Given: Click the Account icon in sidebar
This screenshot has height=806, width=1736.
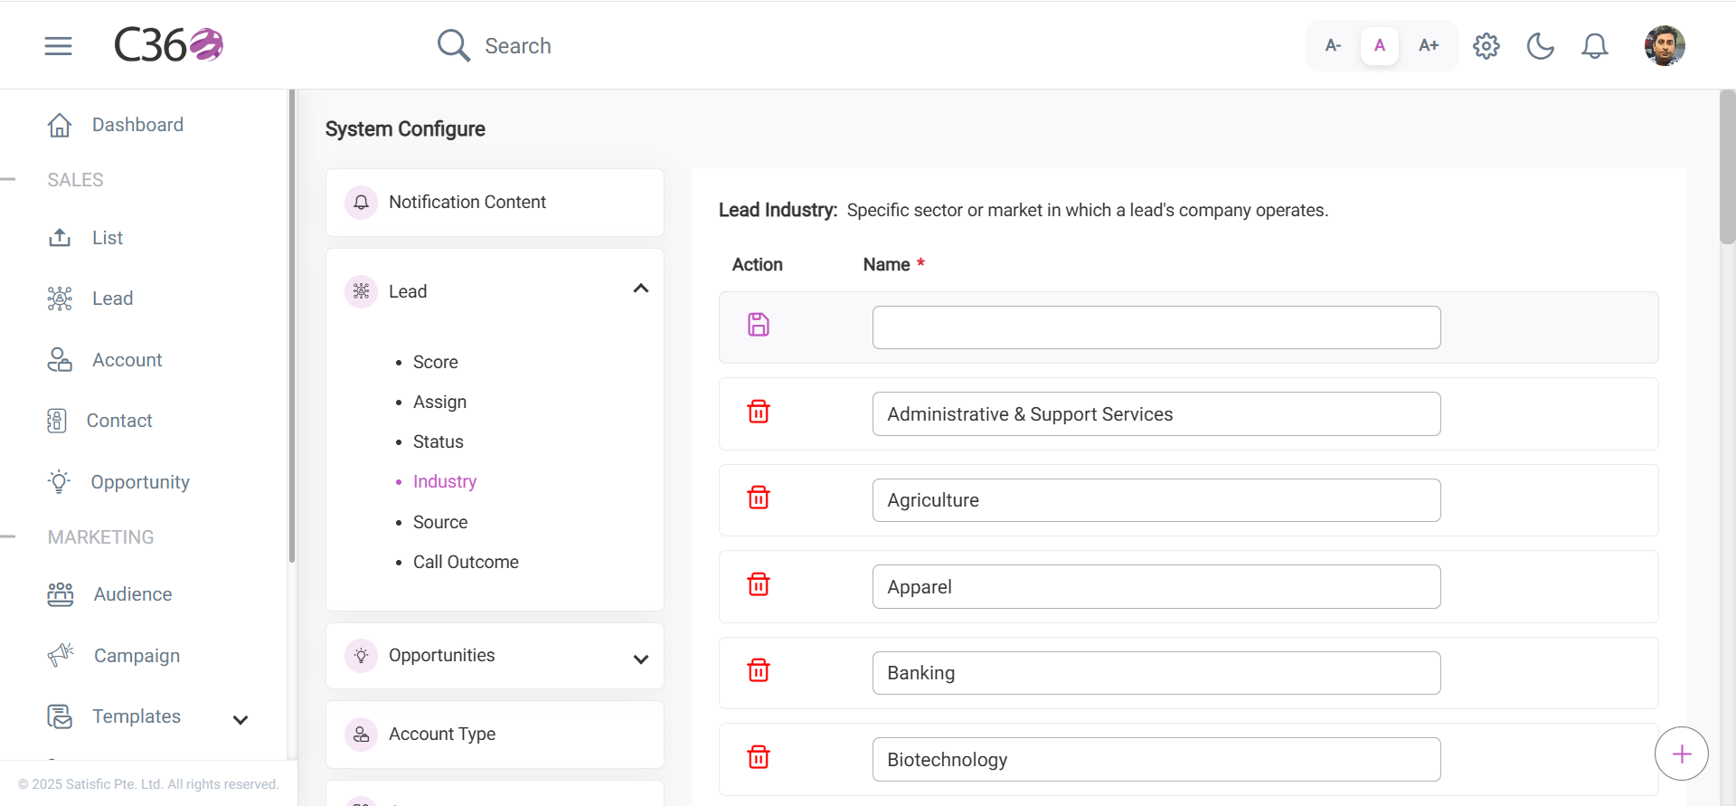Looking at the screenshot, I should 60,360.
